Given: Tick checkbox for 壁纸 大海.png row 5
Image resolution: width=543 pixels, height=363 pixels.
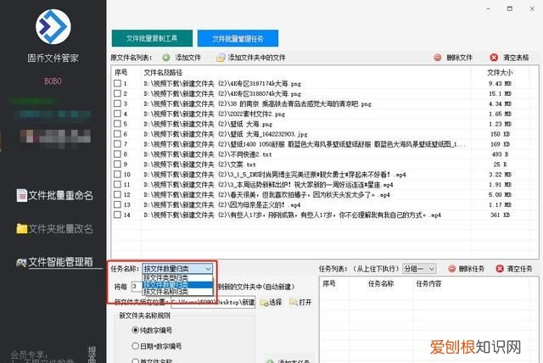Looking at the screenshot, I should click(x=117, y=124).
